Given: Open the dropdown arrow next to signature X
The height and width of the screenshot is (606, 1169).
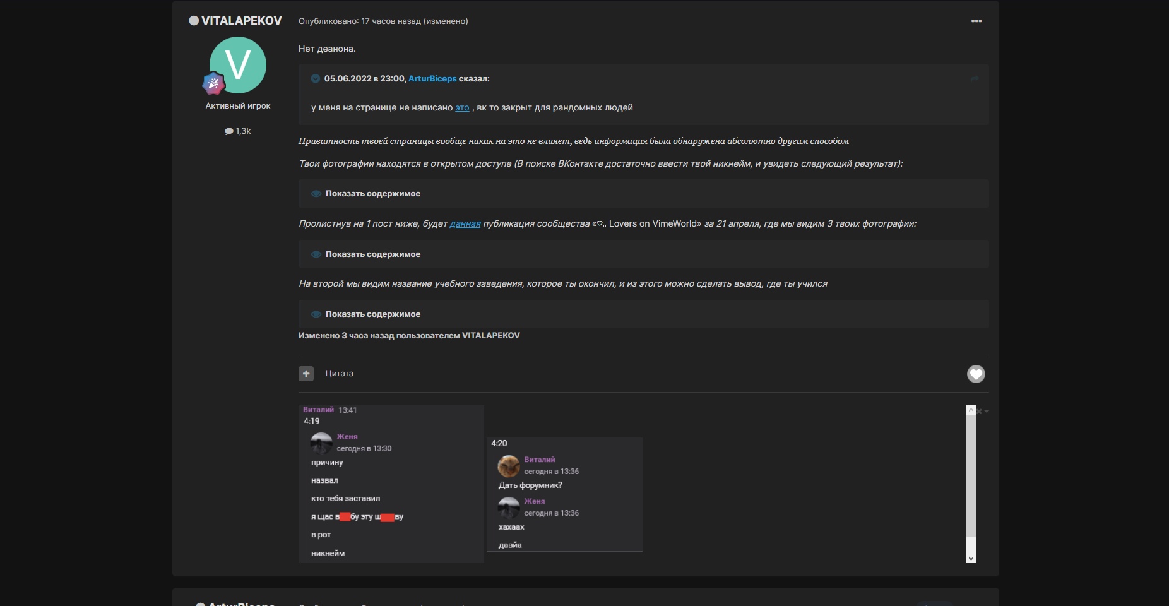Looking at the screenshot, I should click(x=987, y=412).
